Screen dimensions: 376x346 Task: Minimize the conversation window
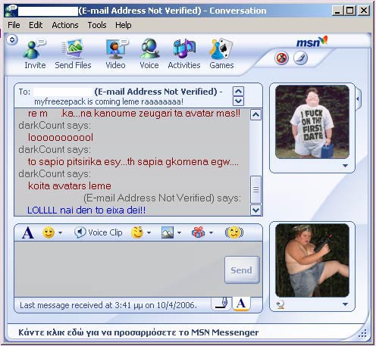point(337,11)
